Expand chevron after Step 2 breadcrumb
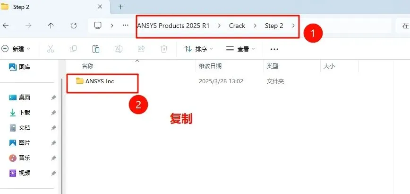 tap(293, 26)
